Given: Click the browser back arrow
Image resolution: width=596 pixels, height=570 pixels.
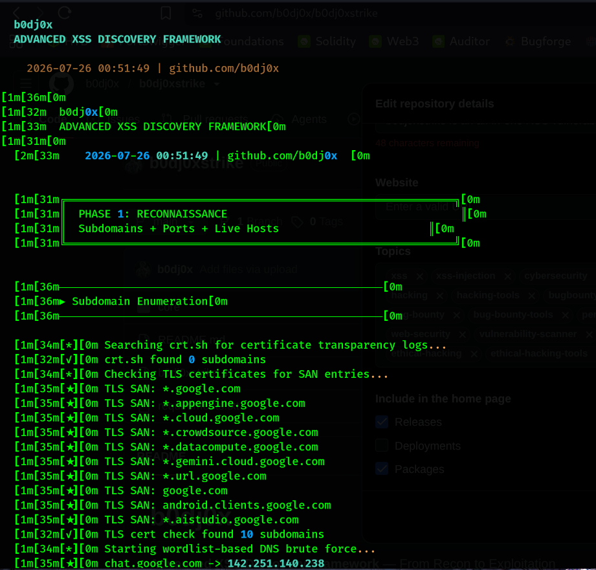Looking at the screenshot, I should pos(17,13).
